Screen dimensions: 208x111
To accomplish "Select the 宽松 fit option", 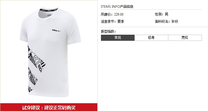I will (185, 38).
